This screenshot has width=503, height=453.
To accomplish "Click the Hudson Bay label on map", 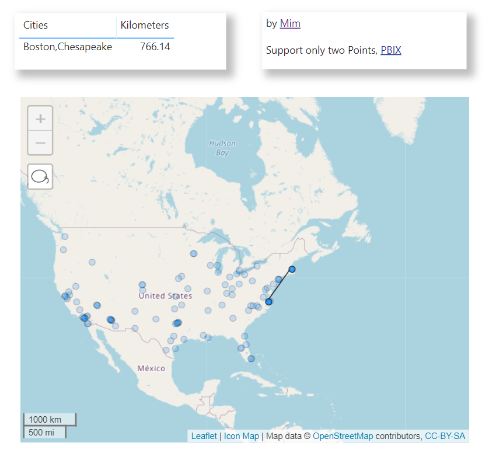I will (222, 148).
